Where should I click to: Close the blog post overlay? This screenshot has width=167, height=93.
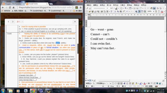75,21
